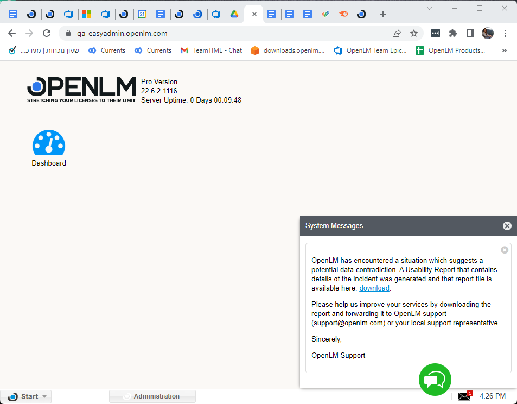The image size is (517, 404).
Task: Bookmark this page with the star icon
Action: coord(414,33)
